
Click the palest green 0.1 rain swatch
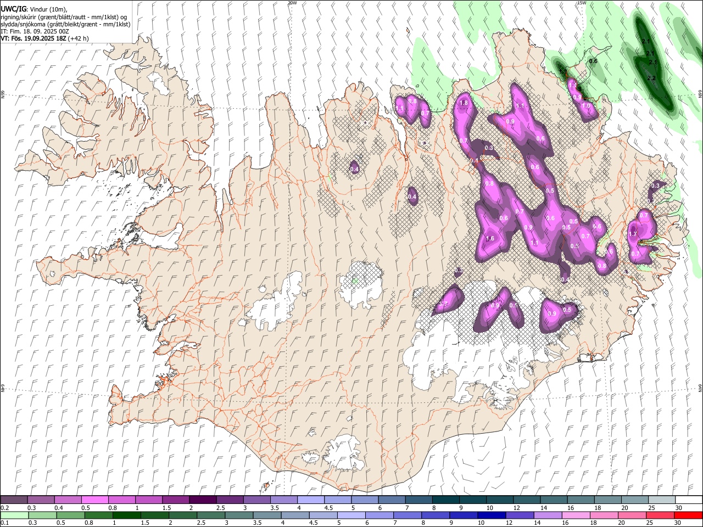click(x=14, y=515)
